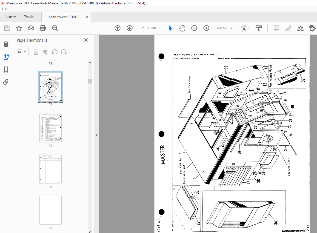Click the page number field showing 27
This screenshot has width=317, height=233.
[x=142, y=28]
